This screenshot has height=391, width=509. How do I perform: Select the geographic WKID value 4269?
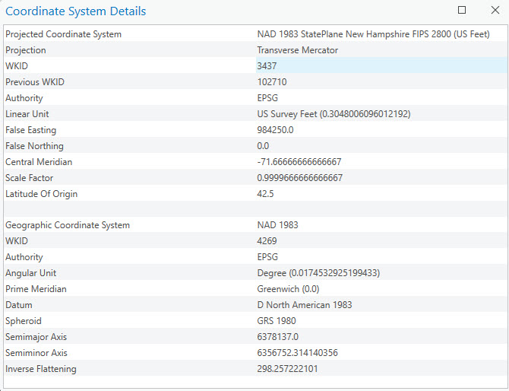click(267, 241)
